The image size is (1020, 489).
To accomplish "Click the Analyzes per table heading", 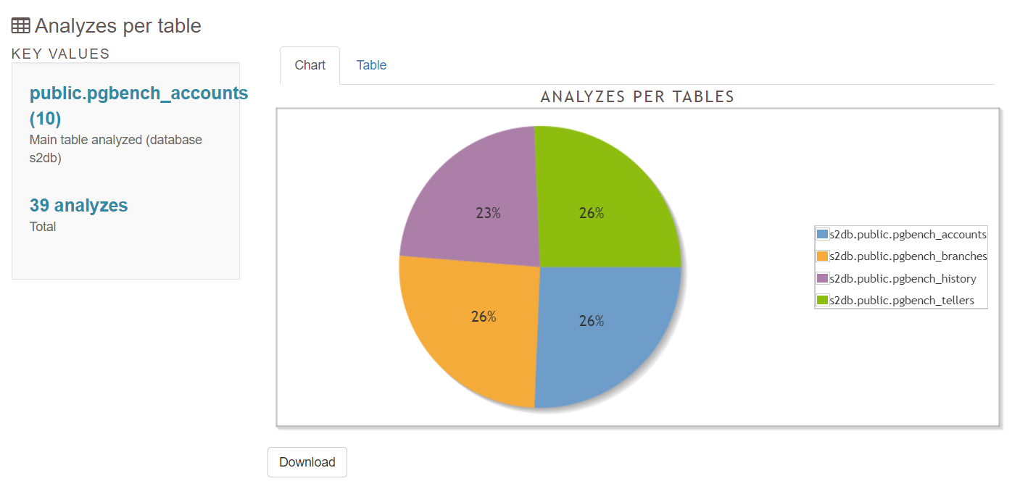I will coord(117,25).
